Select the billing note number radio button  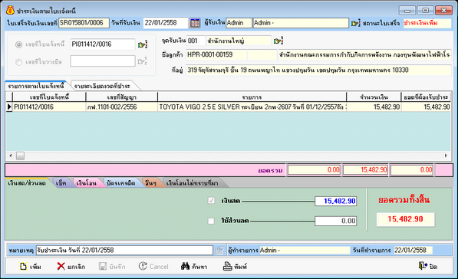18,62
